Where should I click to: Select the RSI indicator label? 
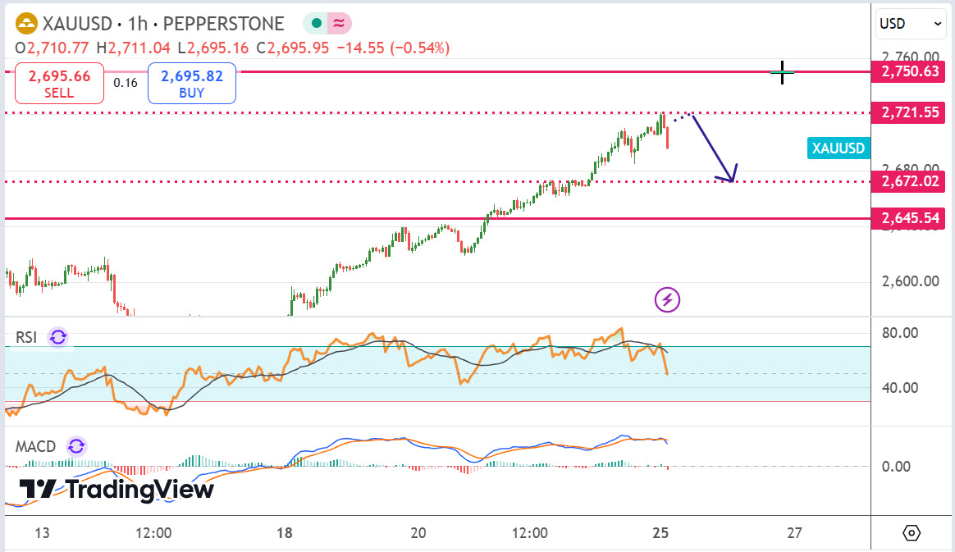click(26, 336)
